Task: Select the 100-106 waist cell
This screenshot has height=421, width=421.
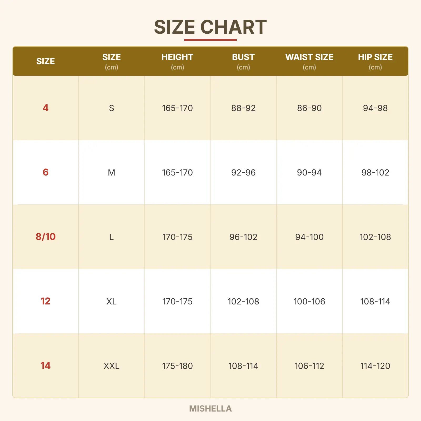Action: click(x=309, y=301)
